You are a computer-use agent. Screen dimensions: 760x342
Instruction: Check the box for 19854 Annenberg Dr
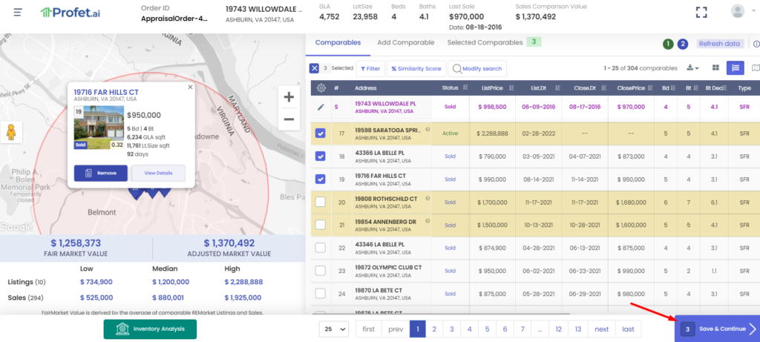point(321,225)
